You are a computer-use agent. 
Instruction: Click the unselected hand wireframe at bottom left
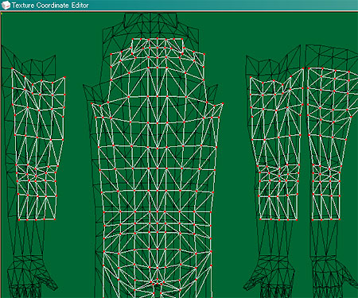click(x=32, y=276)
